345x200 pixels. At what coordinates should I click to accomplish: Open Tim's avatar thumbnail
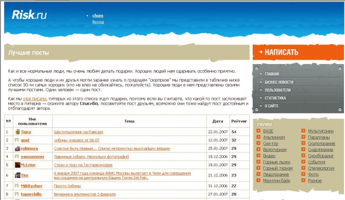(18, 175)
